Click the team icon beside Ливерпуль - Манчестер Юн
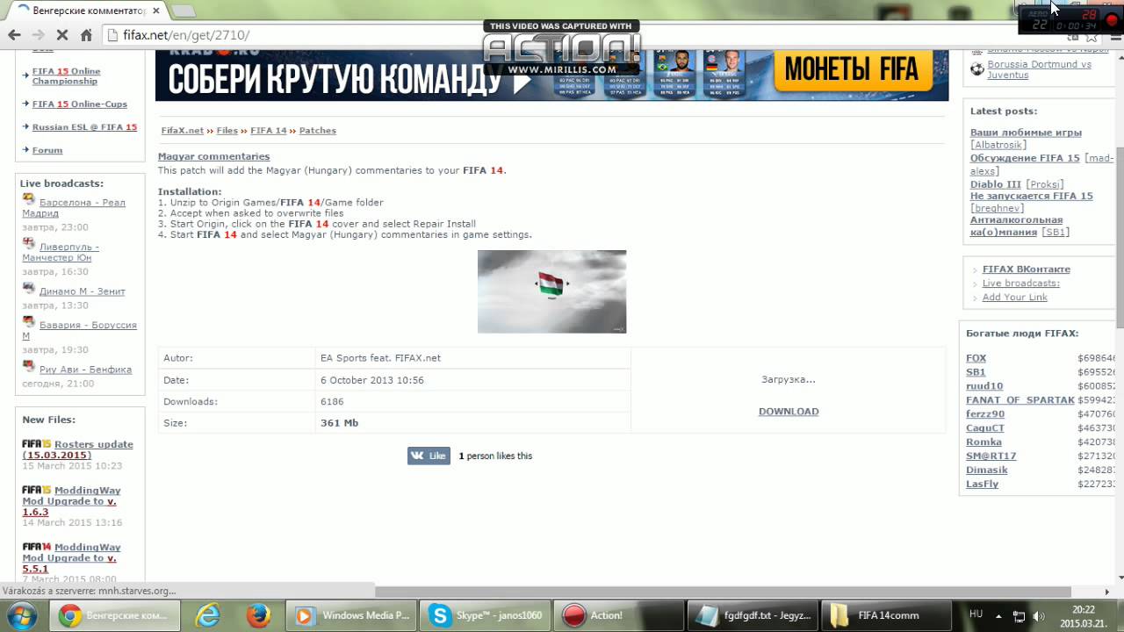This screenshot has height=632, width=1124. [29, 244]
